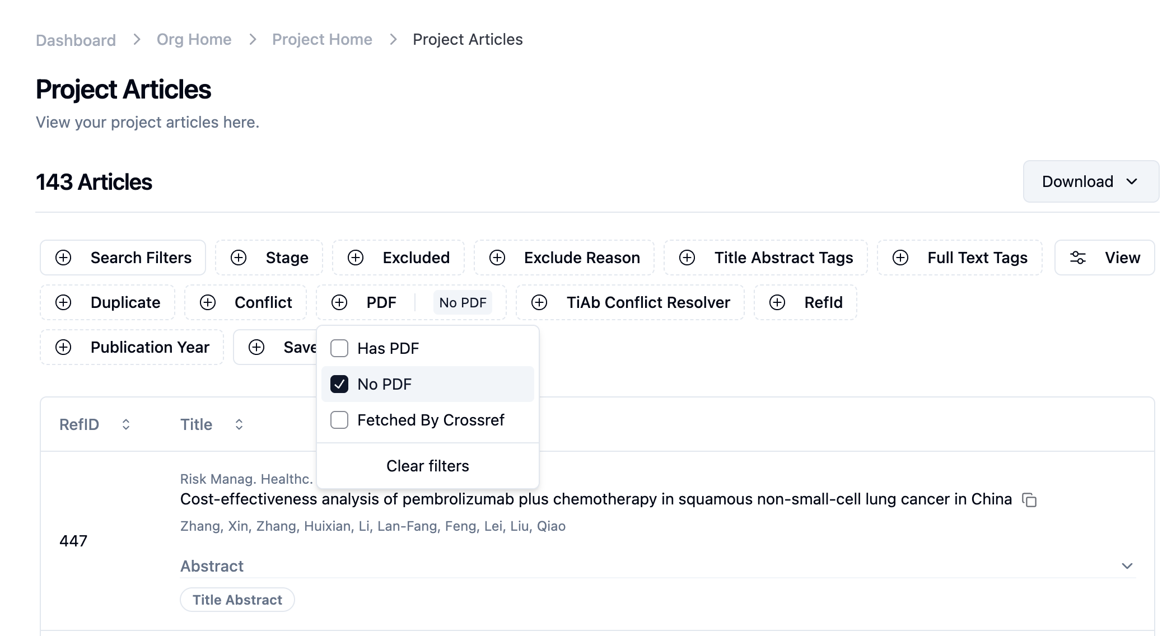Viewport: 1167px width, 636px height.
Task: Click the plus icon on Publication Year filter
Action: coord(63,347)
